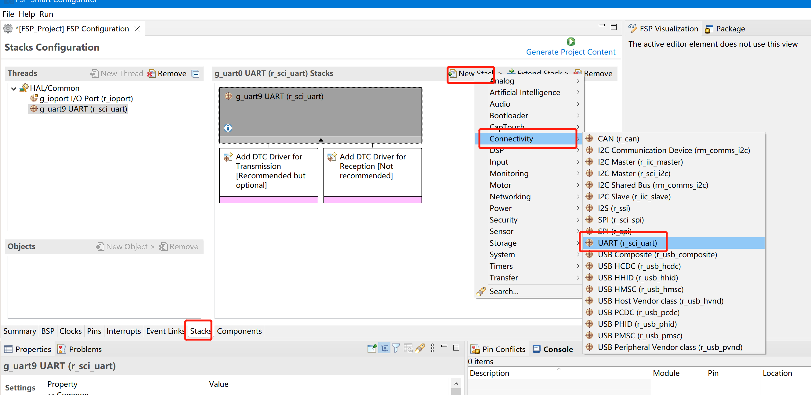
Task: Open the Interrupts tab
Action: pos(124,331)
